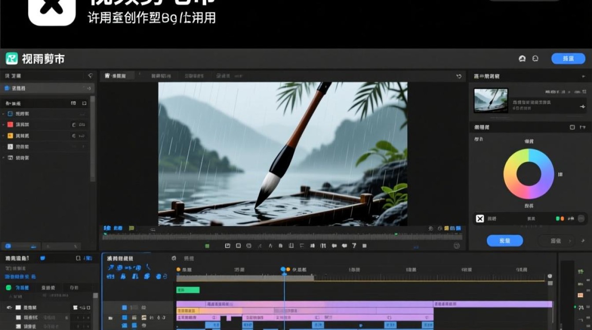Click the first square frame icon in playback toolbar
The image size is (592, 330).
(x=228, y=246)
